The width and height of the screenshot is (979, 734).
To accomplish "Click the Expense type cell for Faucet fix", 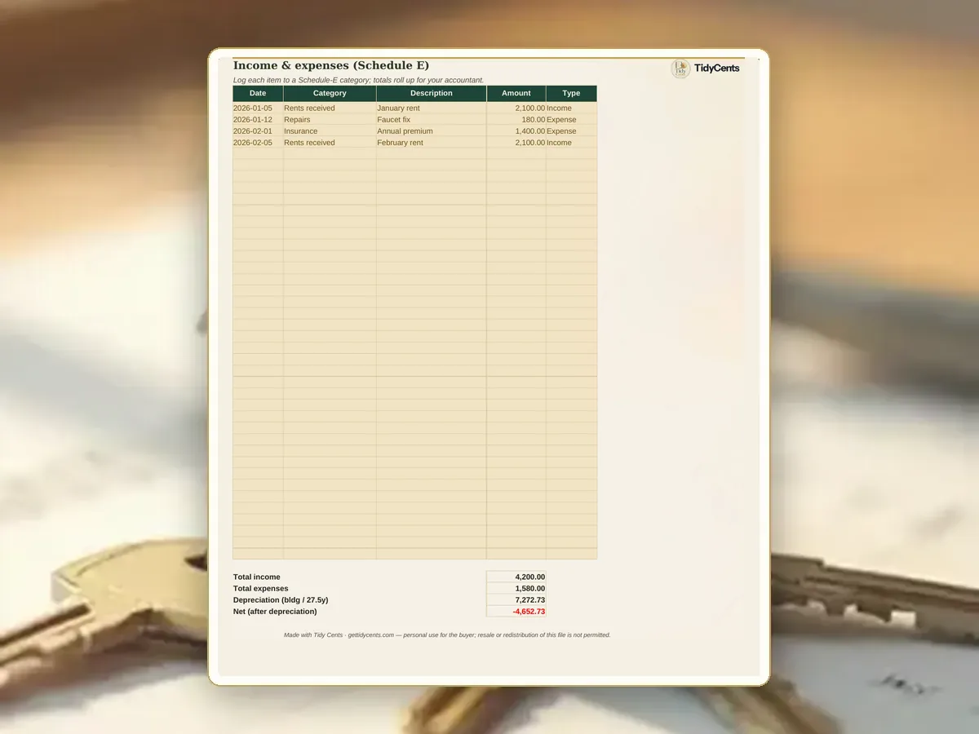I will 571,120.
